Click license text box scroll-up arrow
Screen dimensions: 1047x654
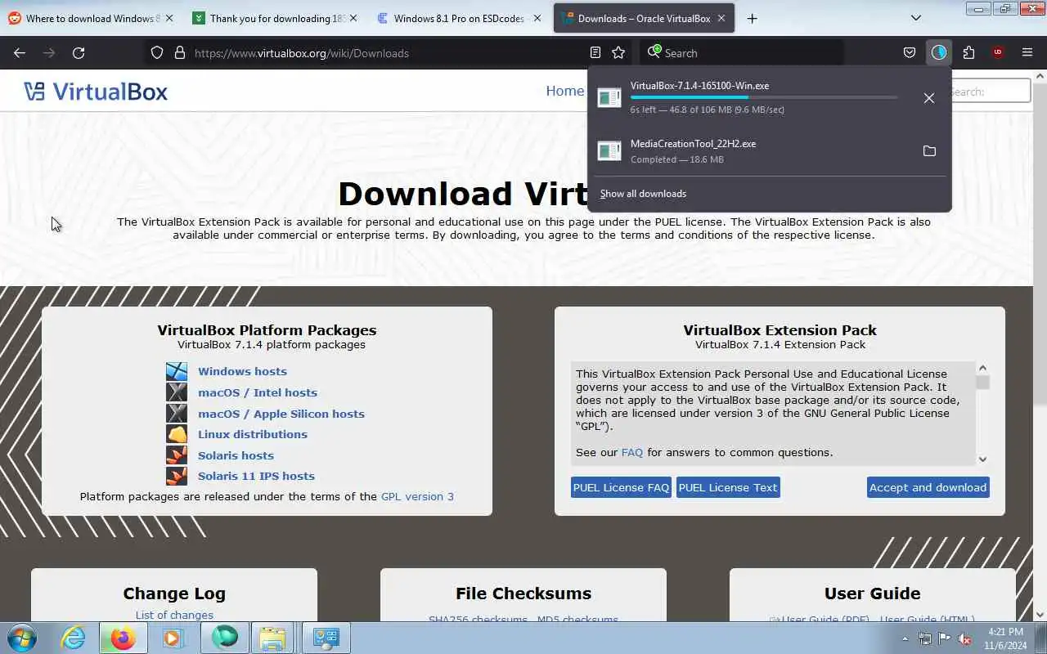[983, 369]
